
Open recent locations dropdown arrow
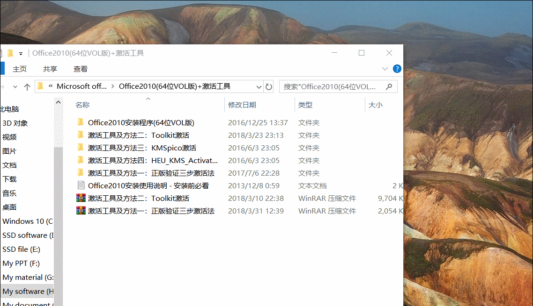pyautogui.click(x=15, y=87)
